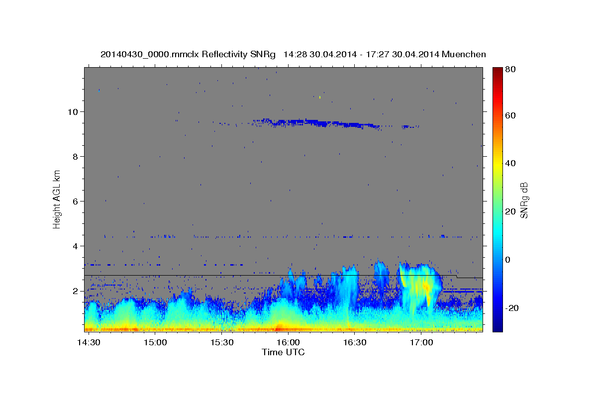
Task: Click the thin blue cirrus layer near 9.5 km
Action: click(318, 122)
